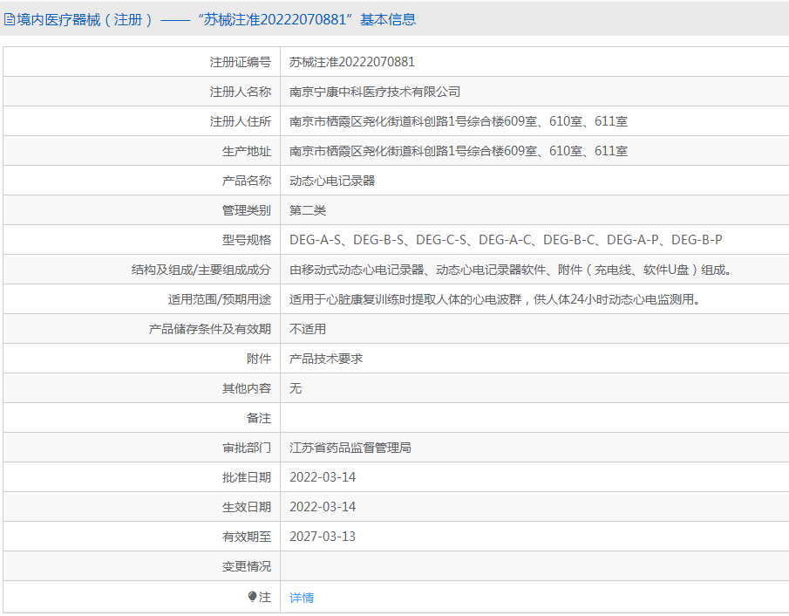Click the 生产地址 label
Screen dimensions: 789x616
coord(247,151)
